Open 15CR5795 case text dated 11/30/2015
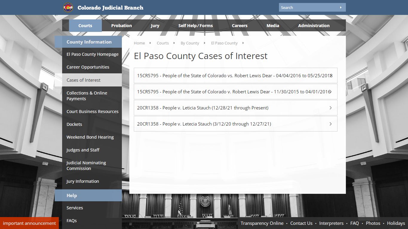Screen dimensions: 408x229 [x=234, y=92]
